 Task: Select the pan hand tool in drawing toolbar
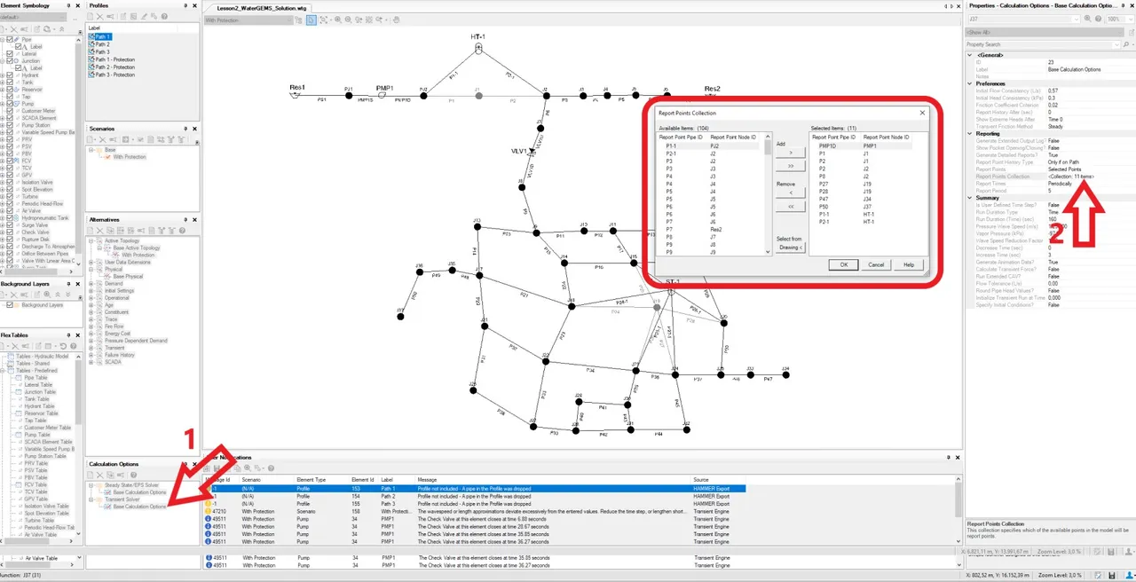[396, 20]
